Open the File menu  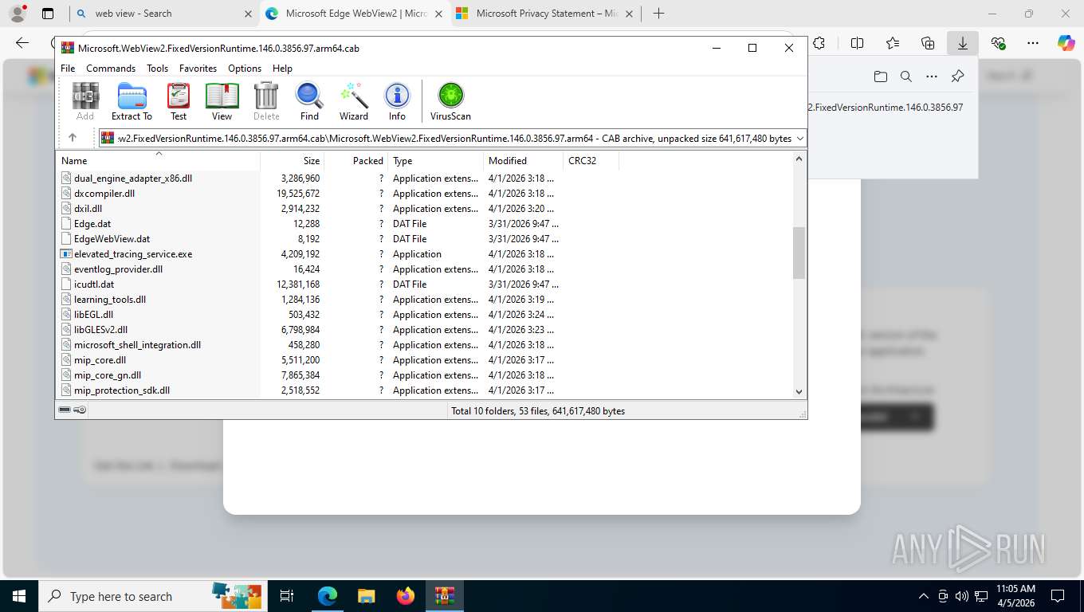pyautogui.click(x=68, y=69)
